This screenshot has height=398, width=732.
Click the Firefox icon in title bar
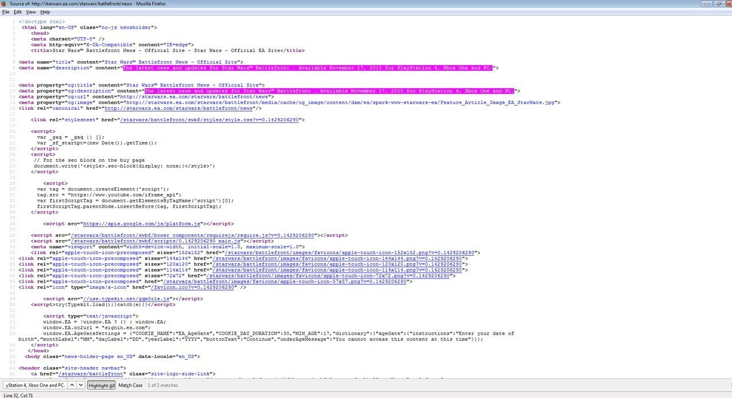point(5,3)
